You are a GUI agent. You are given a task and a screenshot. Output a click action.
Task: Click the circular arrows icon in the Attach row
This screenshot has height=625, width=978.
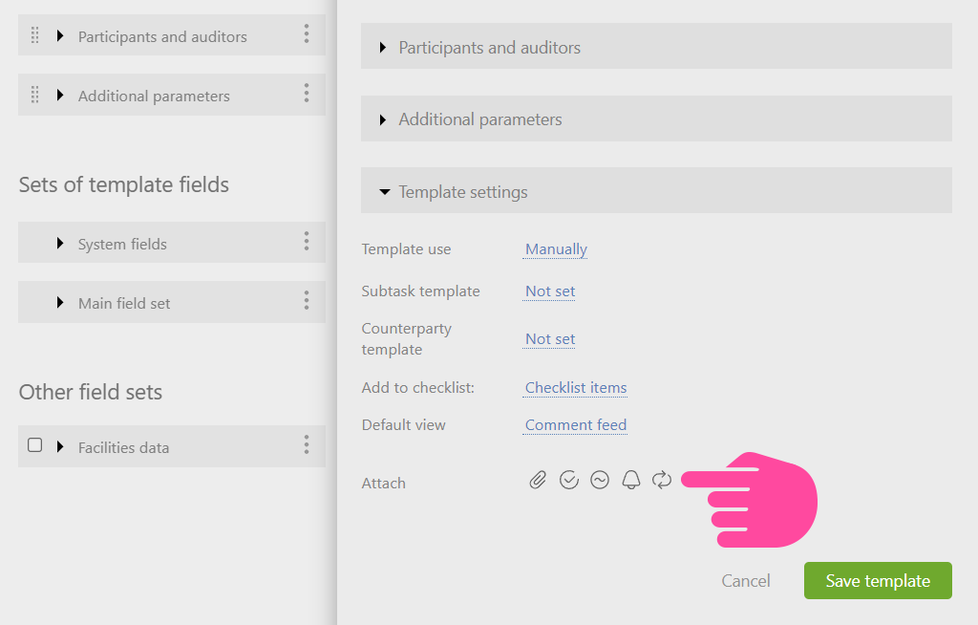tap(662, 480)
